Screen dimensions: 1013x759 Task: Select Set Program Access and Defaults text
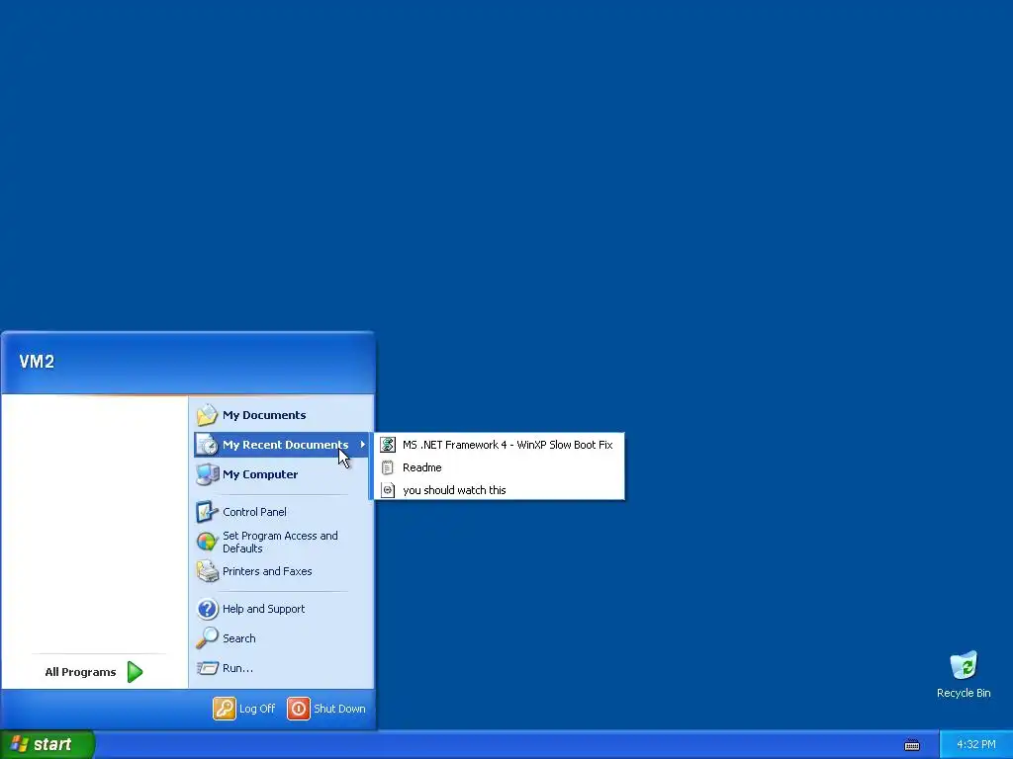point(280,543)
